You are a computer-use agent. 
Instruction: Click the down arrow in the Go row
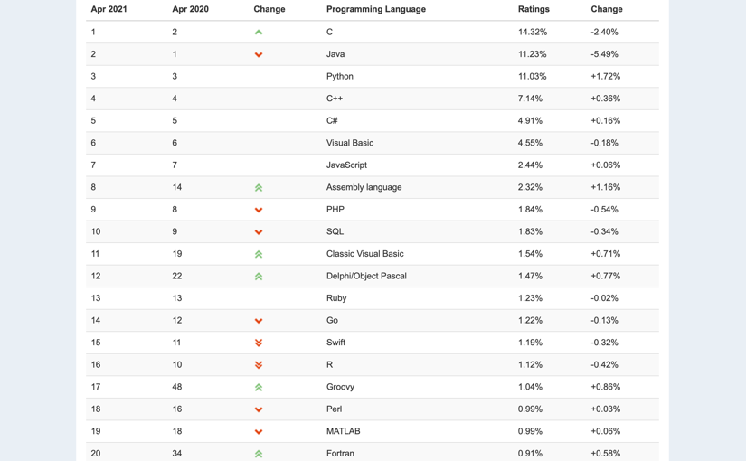(x=259, y=321)
